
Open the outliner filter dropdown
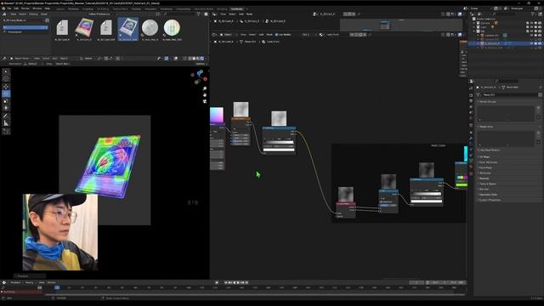(535, 14)
